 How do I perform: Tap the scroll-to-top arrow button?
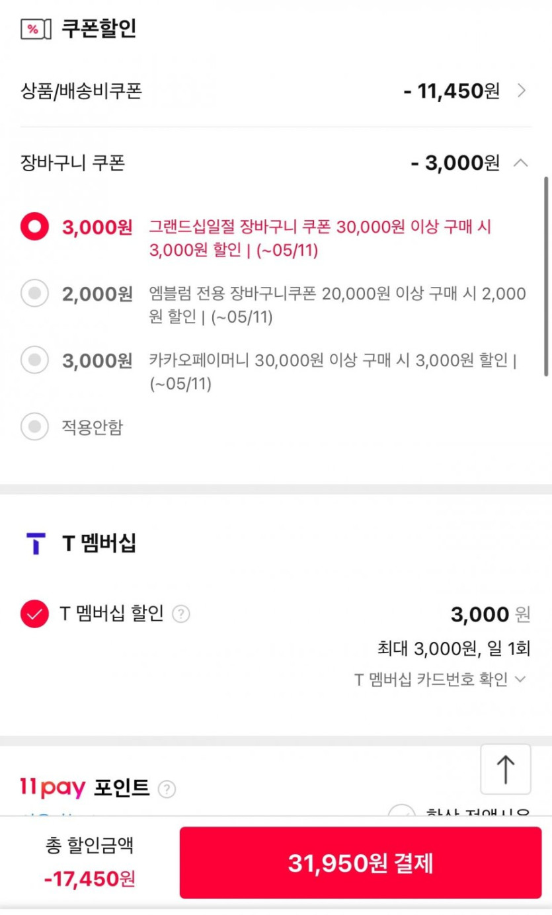tap(505, 769)
